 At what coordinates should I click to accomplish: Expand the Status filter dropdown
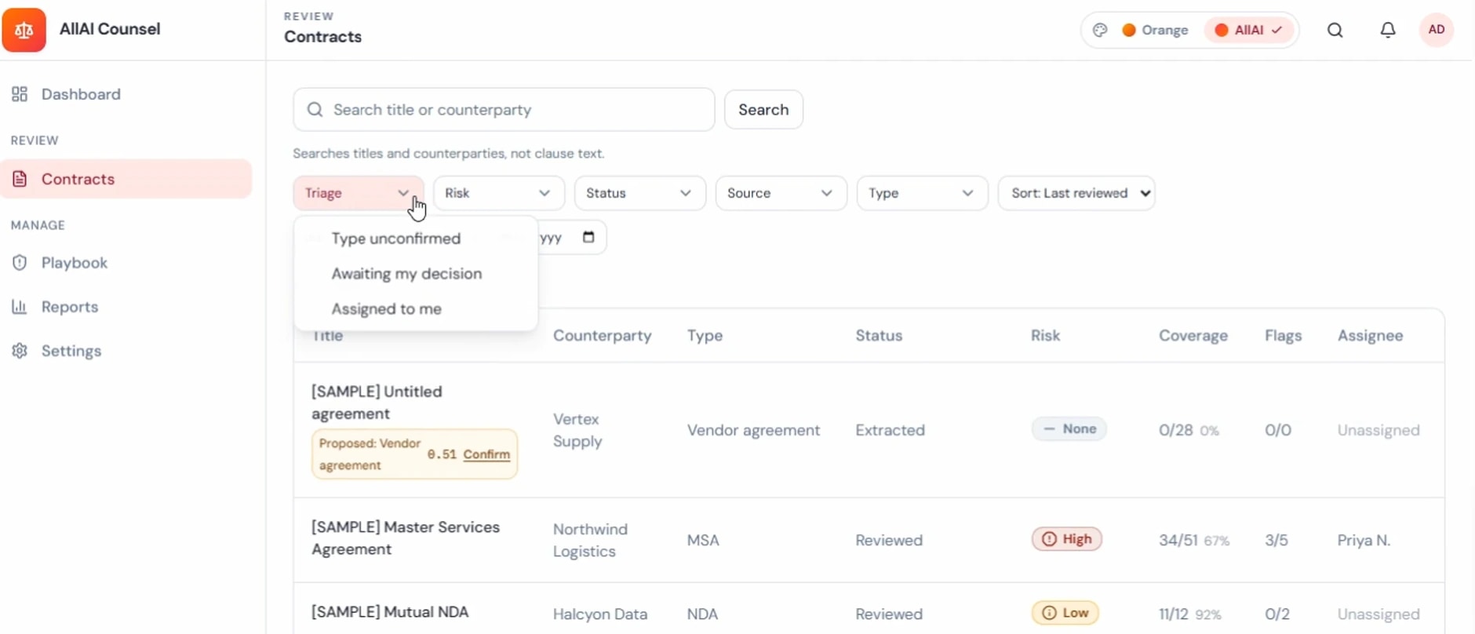639,193
